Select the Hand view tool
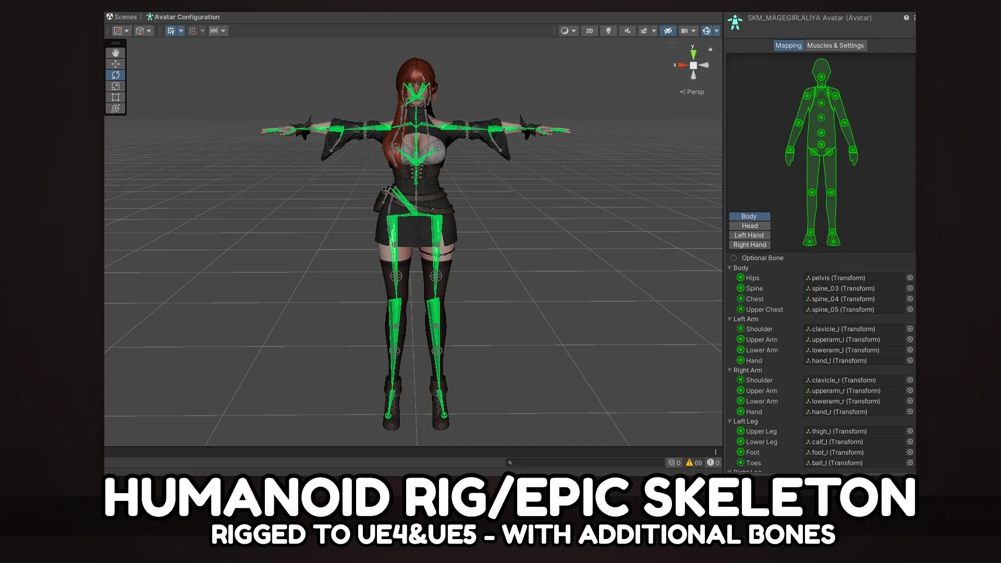Viewport: 1001px width, 563px height. [x=115, y=53]
